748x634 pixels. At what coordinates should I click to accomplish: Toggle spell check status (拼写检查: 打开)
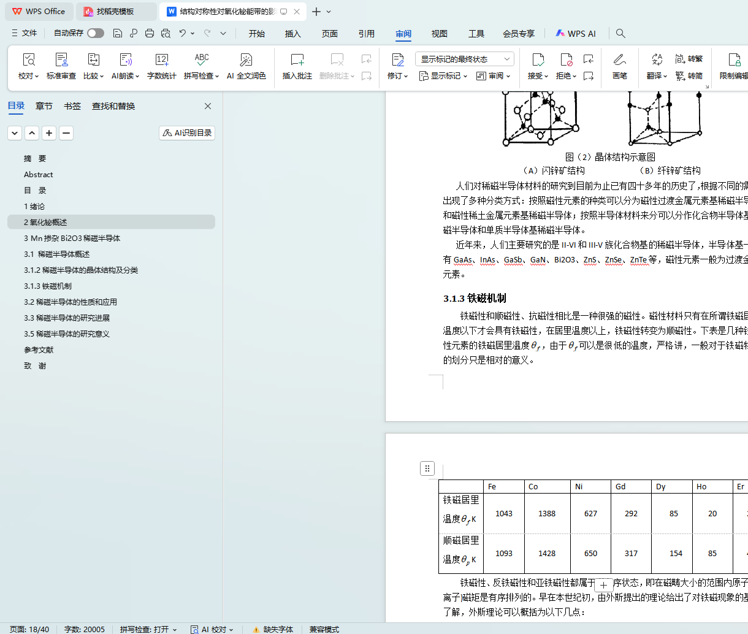(148, 629)
